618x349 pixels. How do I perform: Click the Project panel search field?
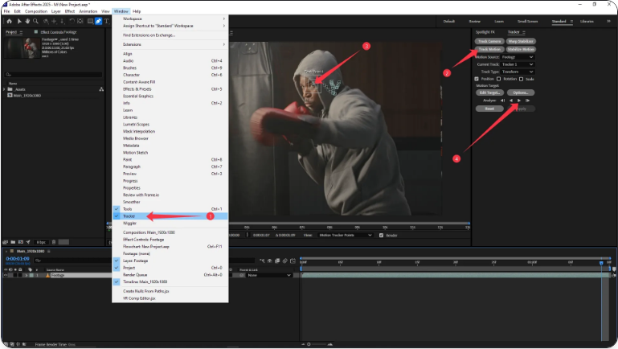pos(55,73)
